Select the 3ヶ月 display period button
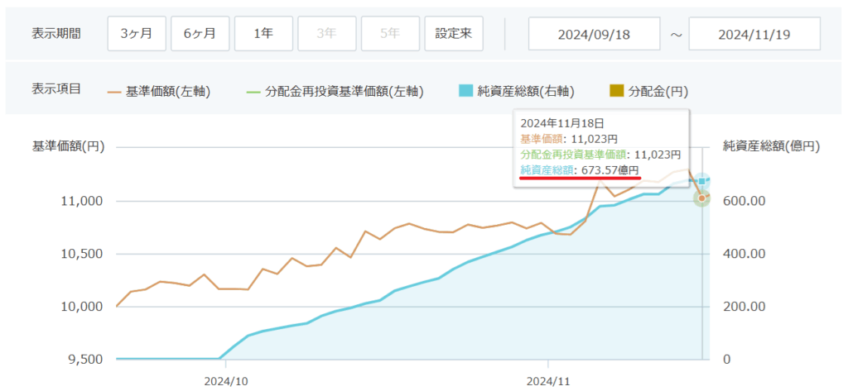This screenshot has height=391, width=848. (x=136, y=34)
